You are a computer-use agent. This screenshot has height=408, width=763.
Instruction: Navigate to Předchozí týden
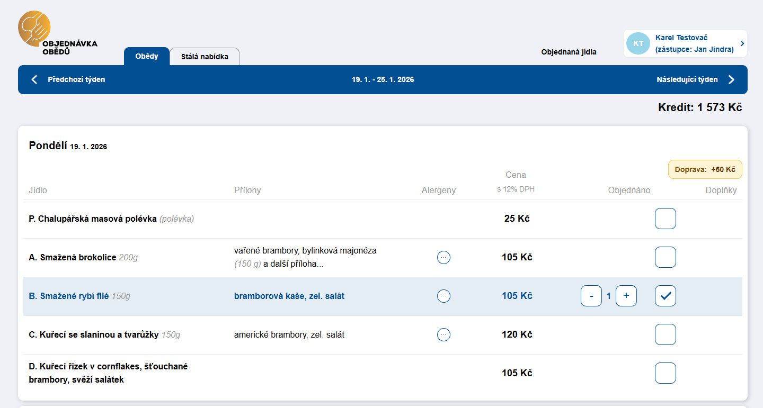[76, 80]
